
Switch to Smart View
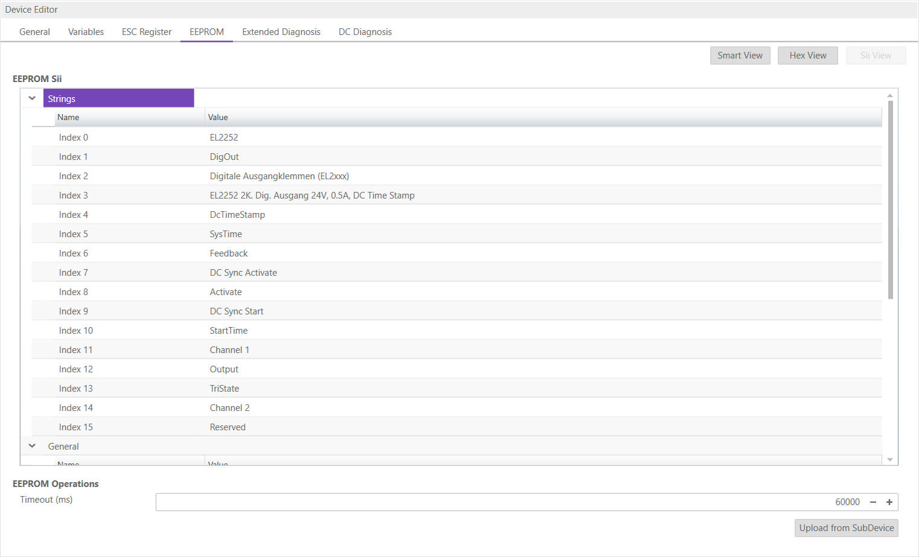click(740, 56)
